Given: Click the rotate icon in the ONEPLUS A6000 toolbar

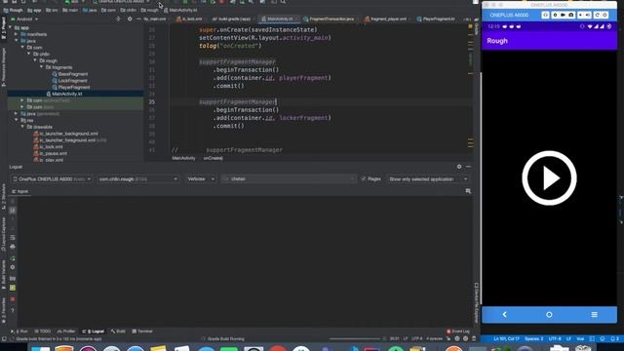Looking at the screenshot, I should pos(597,15).
